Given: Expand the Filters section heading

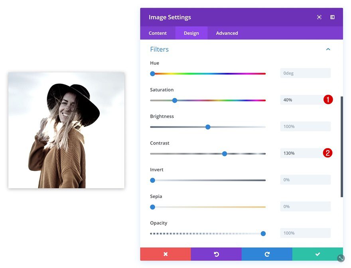Looking at the screenshot, I should click(159, 49).
